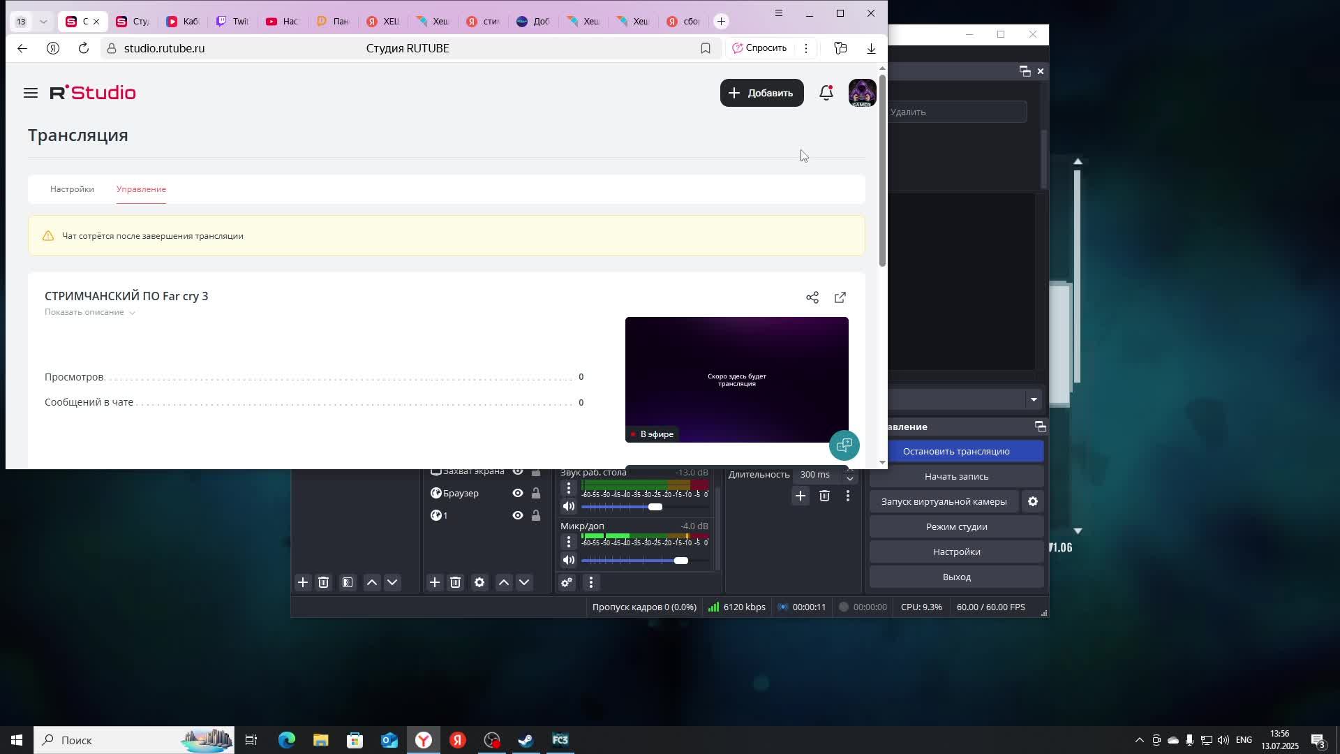Viewport: 1340px width, 754px height.
Task: Open transition properties three-dot menu
Action: (x=848, y=496)
